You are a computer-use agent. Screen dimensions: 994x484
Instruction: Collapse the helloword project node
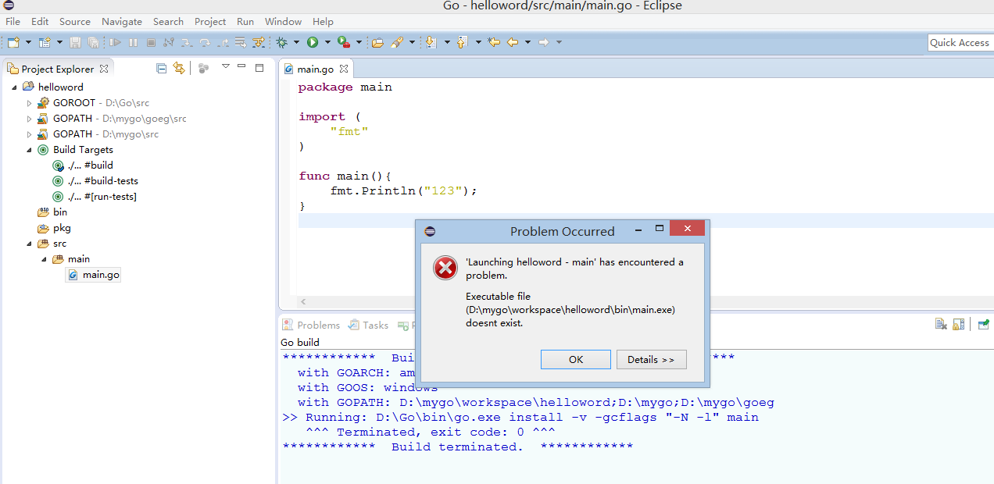click(15, 87)
